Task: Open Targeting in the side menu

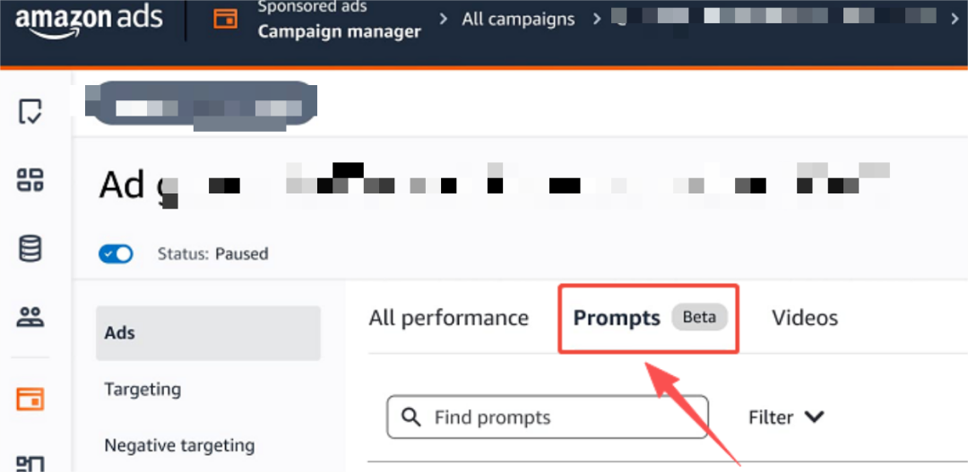Action: tap(143, 389)
